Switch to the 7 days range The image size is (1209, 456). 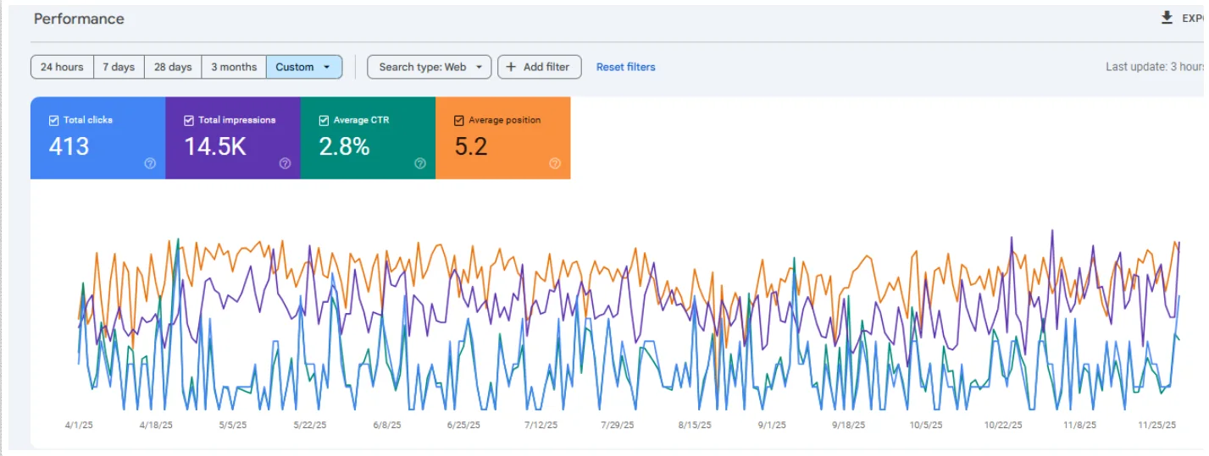[119, 67]
